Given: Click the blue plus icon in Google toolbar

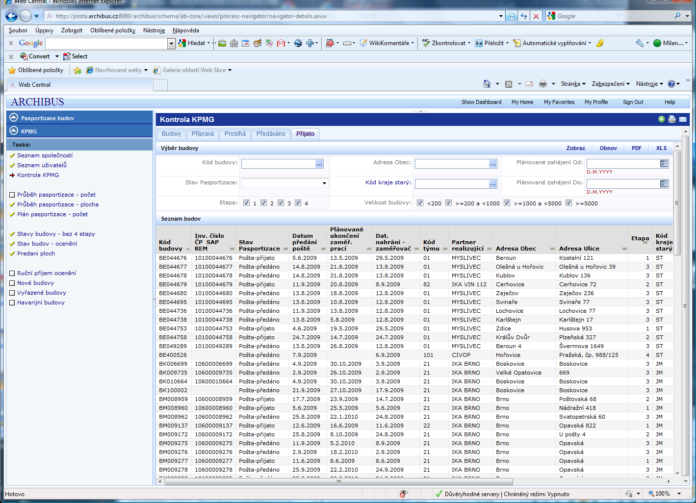Looking at the screenshot, I should 309,43.
